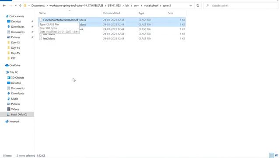Open the Videos folder

point(15,109)
